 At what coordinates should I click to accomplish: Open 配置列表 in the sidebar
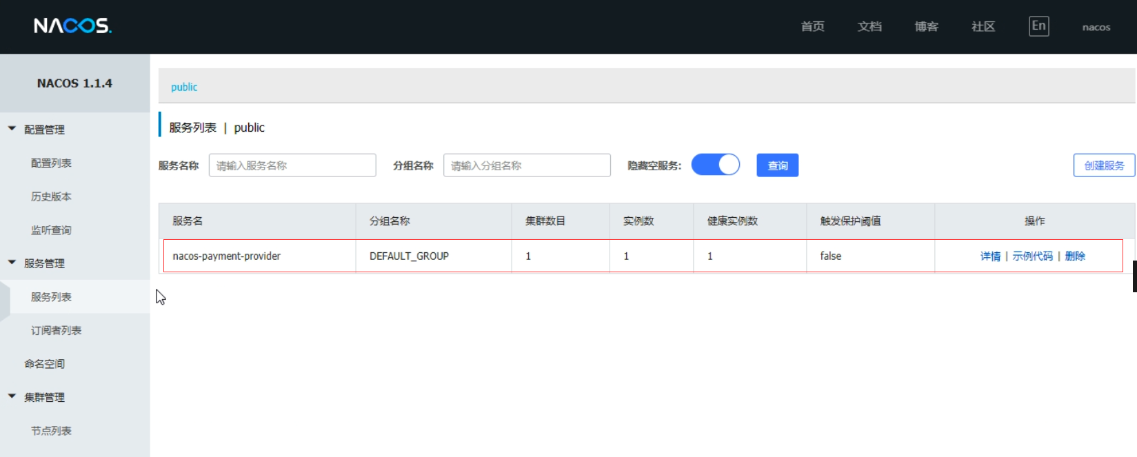pyautogui.click(x=51, y=163)
